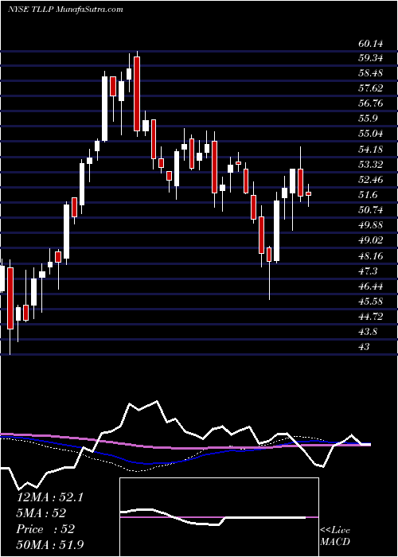Click the 46.44 price axis label
This screenshot has height=557, width=398.
[371, 286]
